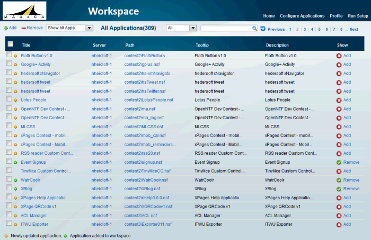Viewport: 371px width, 240px height.
Task: Check the ITWU Exporter row checkbox
Action: [9, 223]
